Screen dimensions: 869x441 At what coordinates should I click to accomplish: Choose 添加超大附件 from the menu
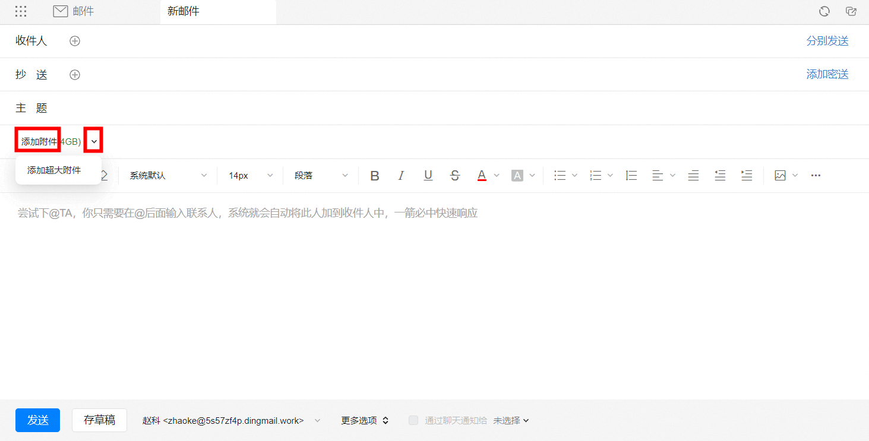[58, 170]
